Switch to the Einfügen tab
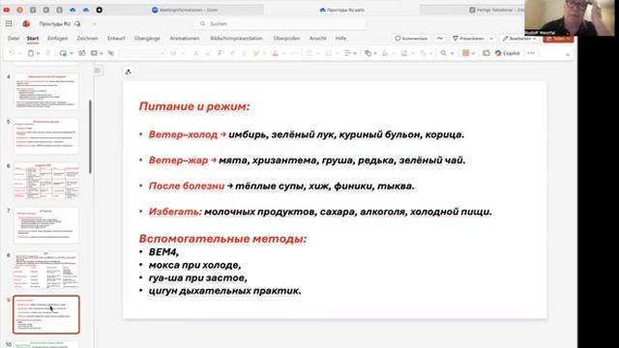This screenshot has height=348, width=619. (57, 39)
